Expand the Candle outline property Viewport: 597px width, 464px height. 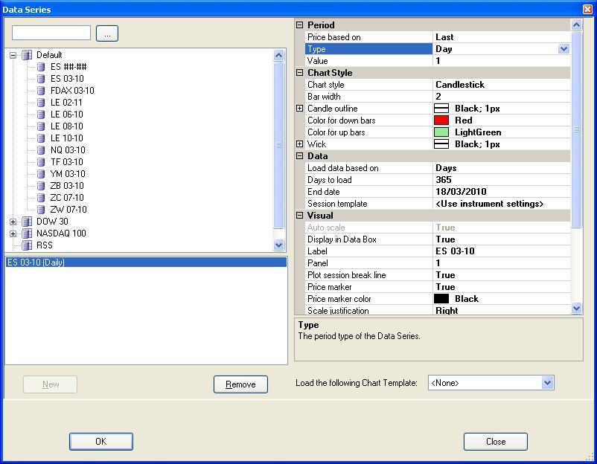300,109
